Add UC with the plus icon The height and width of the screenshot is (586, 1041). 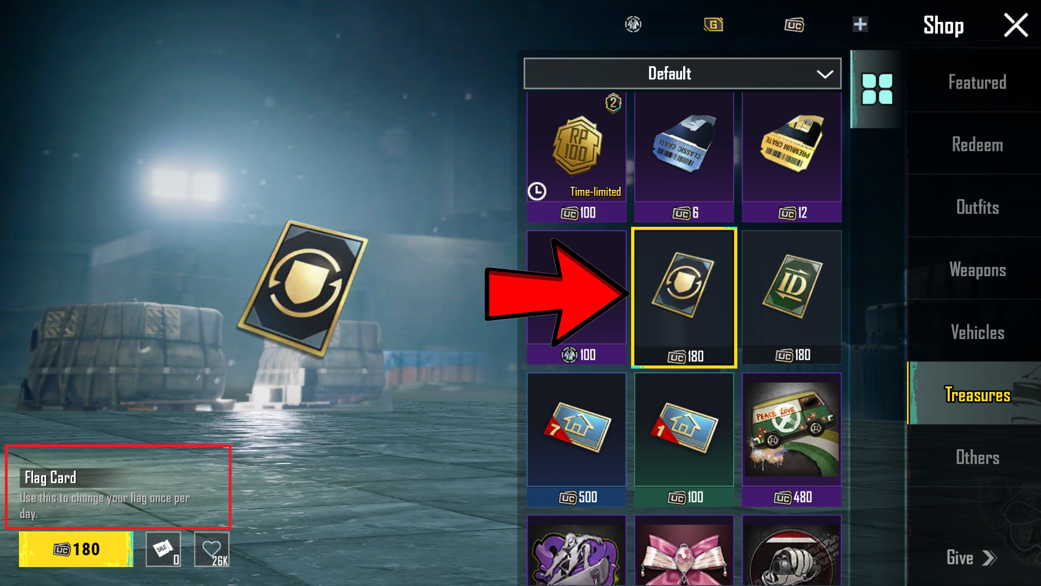tap(860, 24)
